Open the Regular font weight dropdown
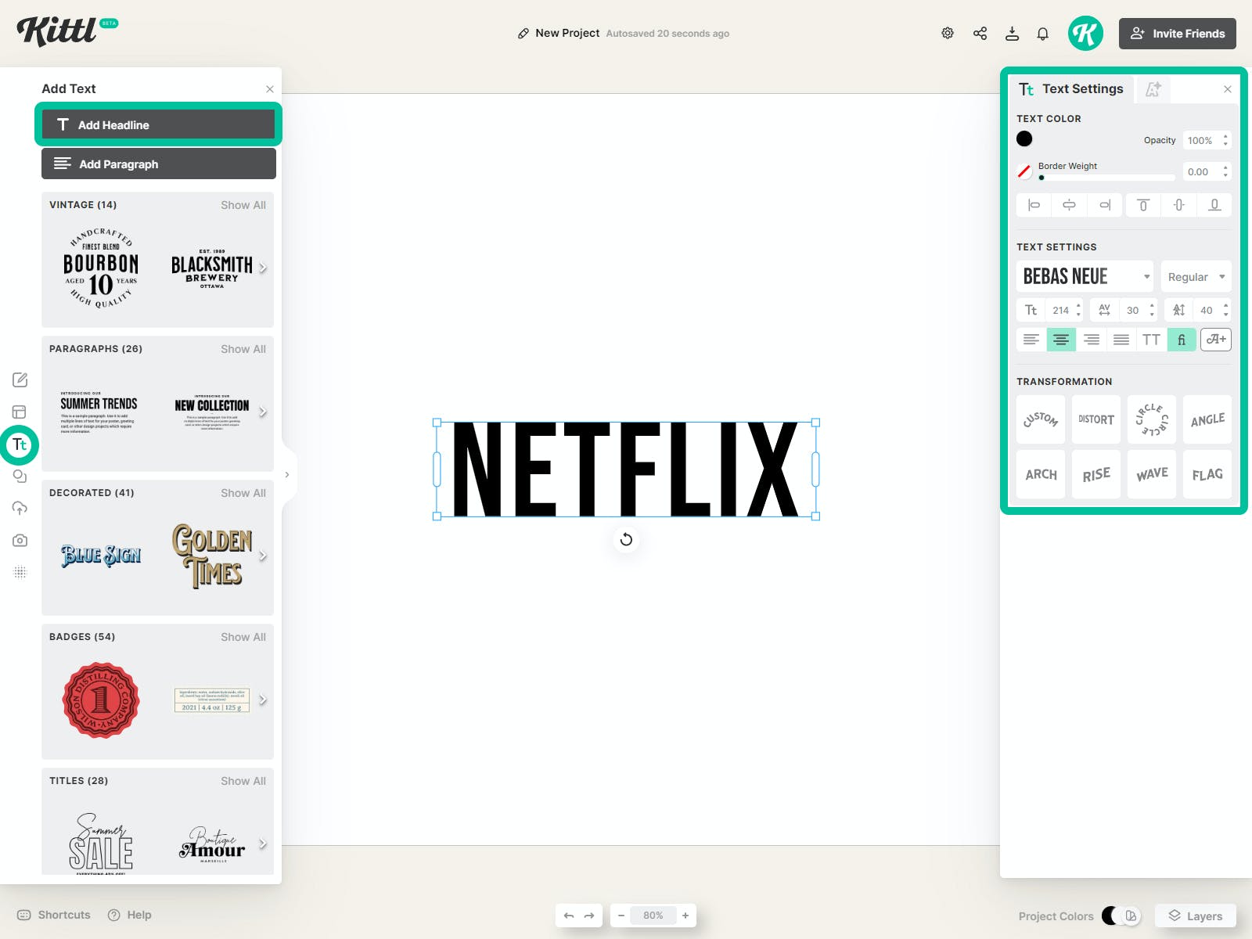 1196,276
